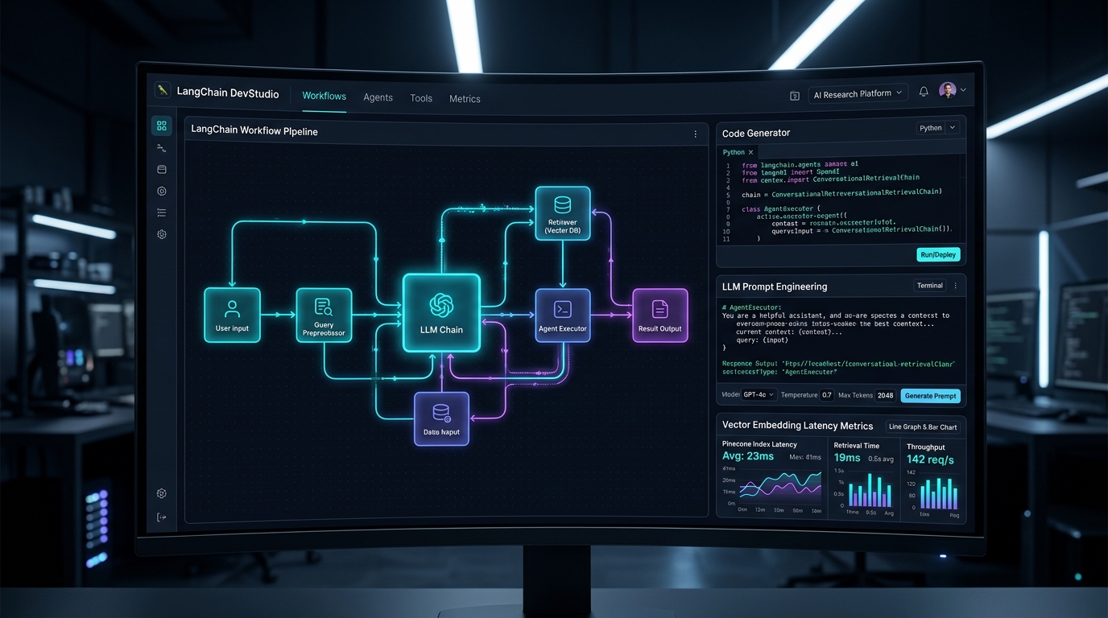Screen dimensions: 1108x618
Task: Open the Python language dropdown in Code Generator
Action: click(x=938, y=128)
